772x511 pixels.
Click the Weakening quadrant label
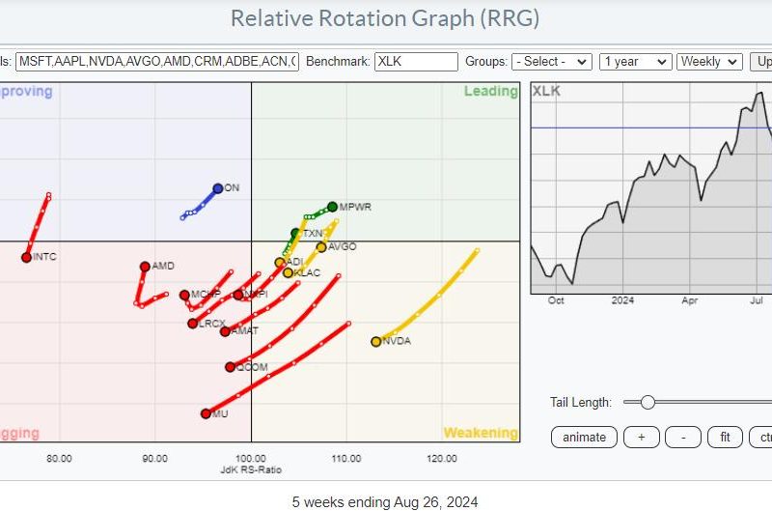(481, 433)
